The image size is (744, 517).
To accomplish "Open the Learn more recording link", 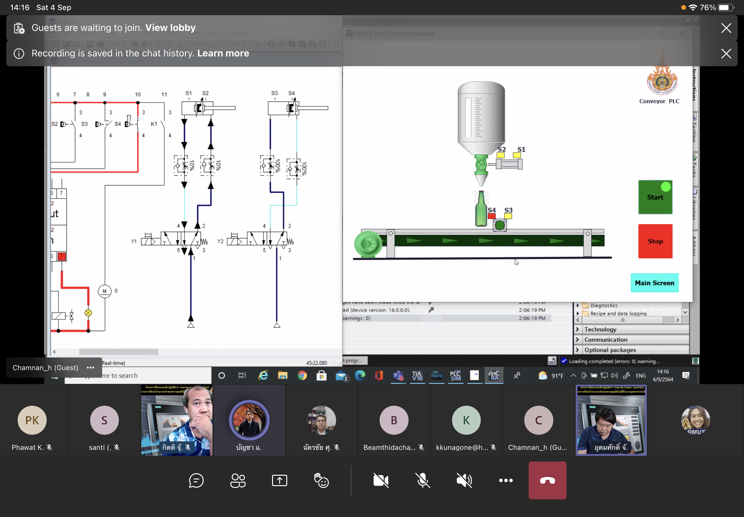I will 223,54.
